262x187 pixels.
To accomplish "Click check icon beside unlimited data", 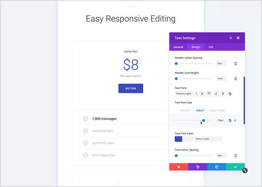I will point(86,131).
